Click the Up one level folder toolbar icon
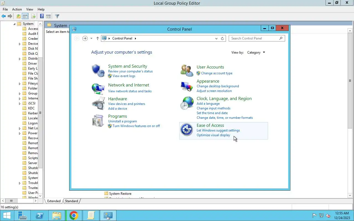The width and height of the screenshot is (354, 221). tap(19, 16)
